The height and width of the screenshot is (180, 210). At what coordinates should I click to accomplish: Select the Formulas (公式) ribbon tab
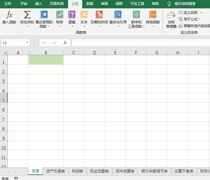(x=75, y=4)
